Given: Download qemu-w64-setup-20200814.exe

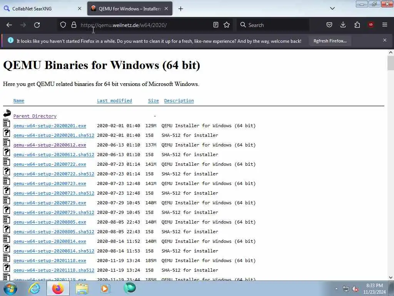Looking at the screenshot, I should pyautogui.click(x=50, y=241).
